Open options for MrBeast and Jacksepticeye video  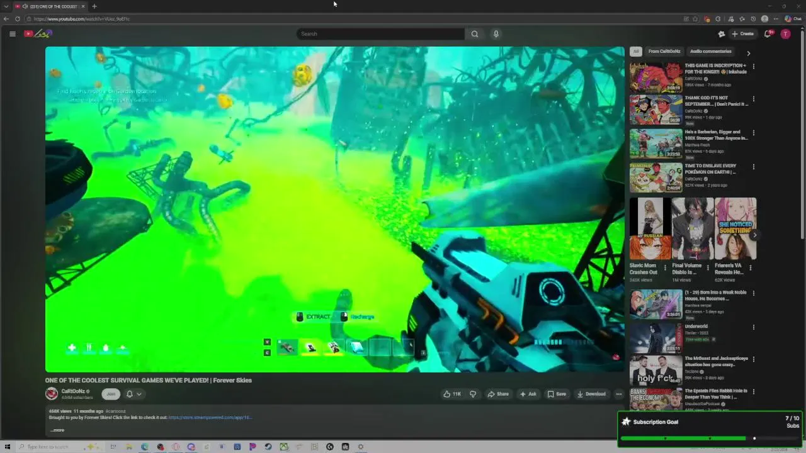pyautogui.click(x=753, y=359)
